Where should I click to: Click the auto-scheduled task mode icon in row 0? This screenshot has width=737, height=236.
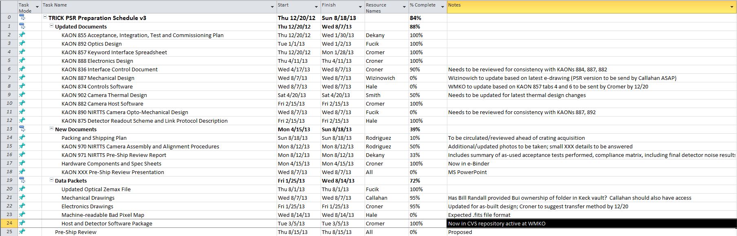(x=22, y=18)
